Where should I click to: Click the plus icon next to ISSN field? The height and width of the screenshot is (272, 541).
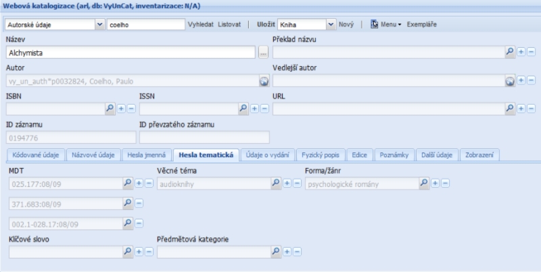[x=254, y=108]
